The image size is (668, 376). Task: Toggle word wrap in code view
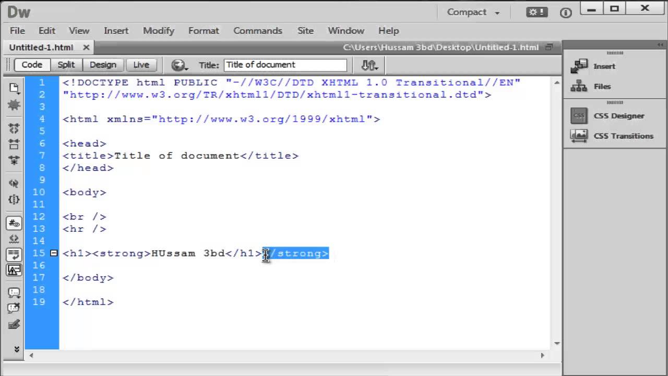(14, 254)
